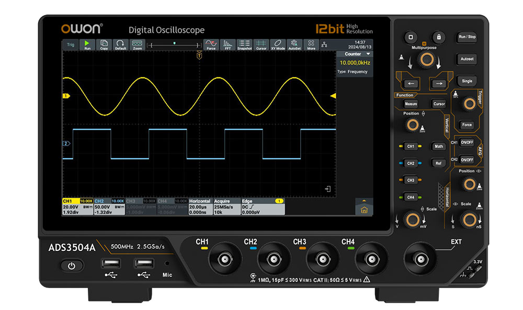Open the More functions grid

pyautogui.click(x=311, y=45)
